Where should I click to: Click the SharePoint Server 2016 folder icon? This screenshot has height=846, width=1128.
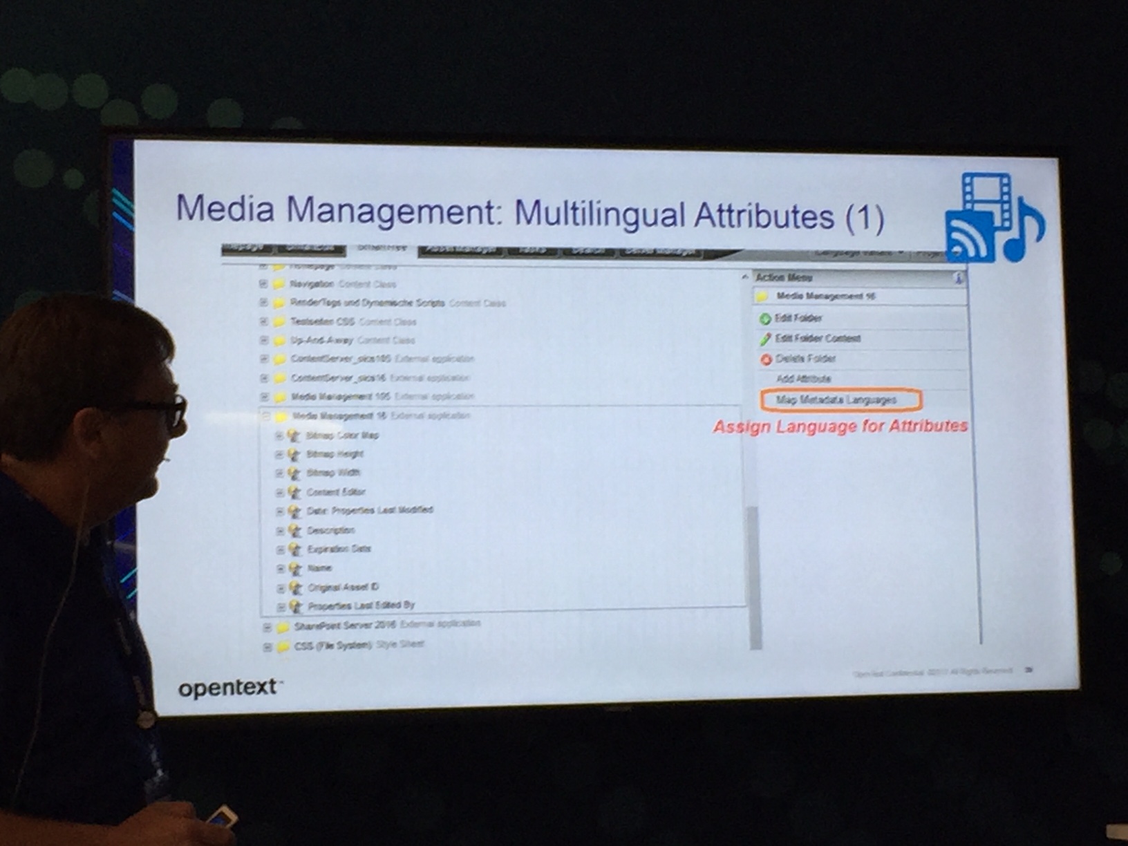[x=282, y=627]
